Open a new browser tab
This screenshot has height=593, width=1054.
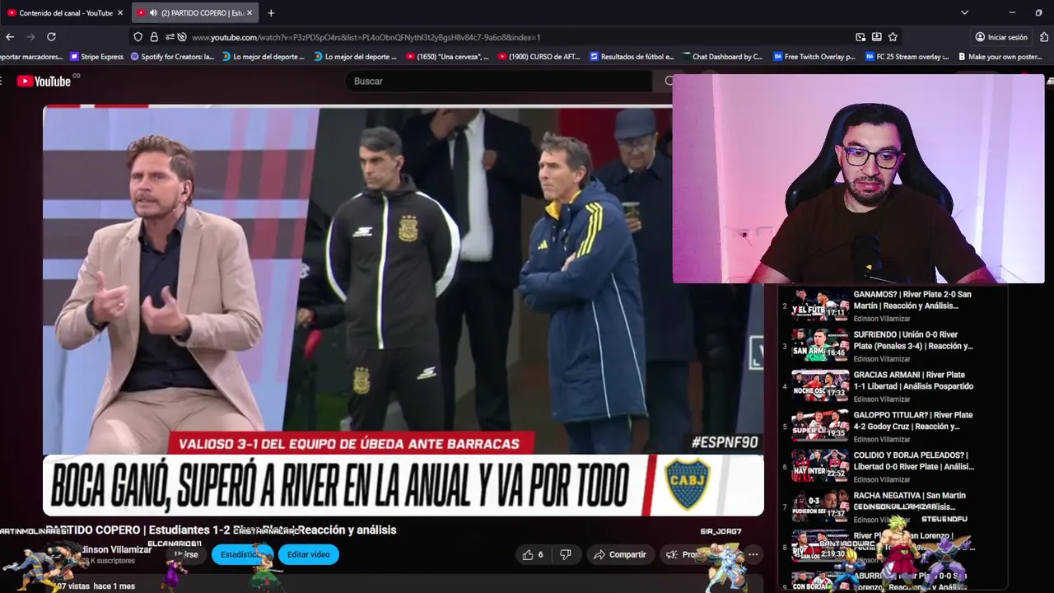click(x=271, y=13)
